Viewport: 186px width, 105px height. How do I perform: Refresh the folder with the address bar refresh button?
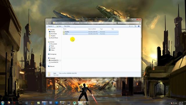click(116, 23)
